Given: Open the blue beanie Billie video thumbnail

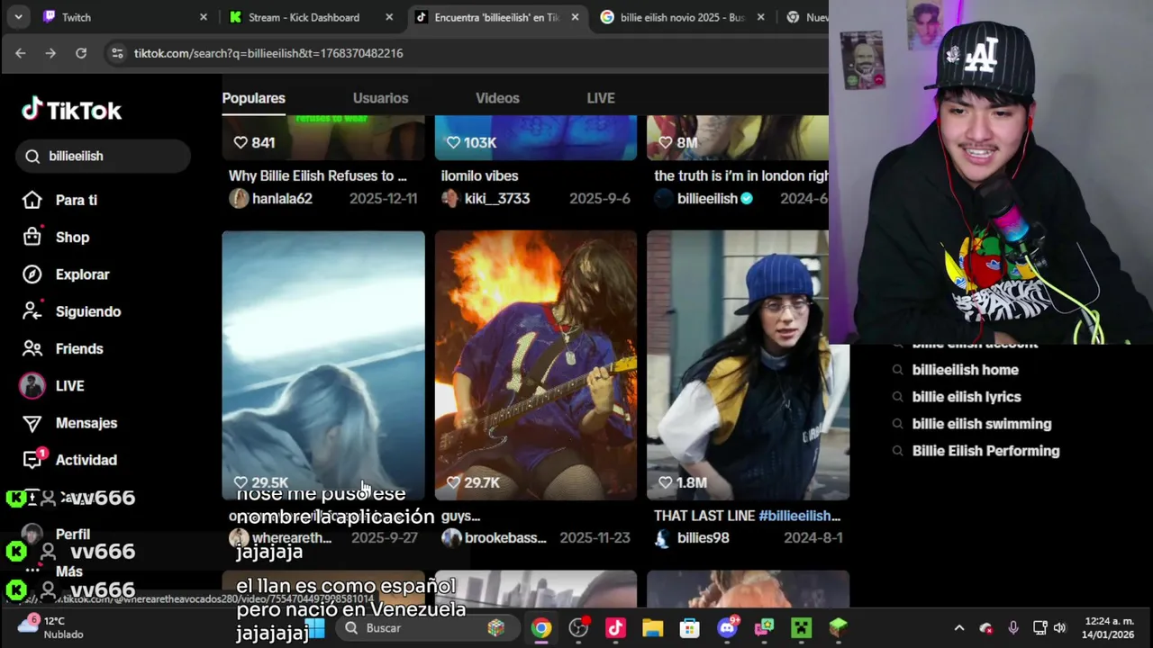Looking at the screenshot, I should (748, 365).
